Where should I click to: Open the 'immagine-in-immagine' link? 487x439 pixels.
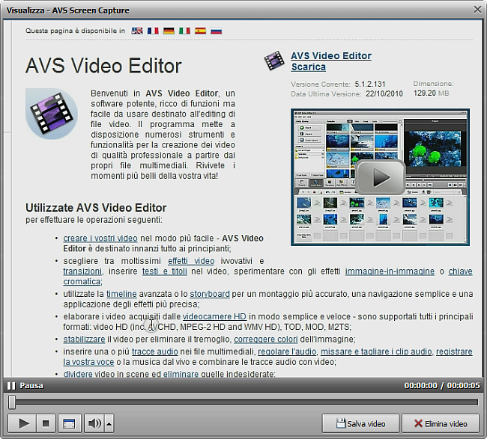[x=390, y=271]
